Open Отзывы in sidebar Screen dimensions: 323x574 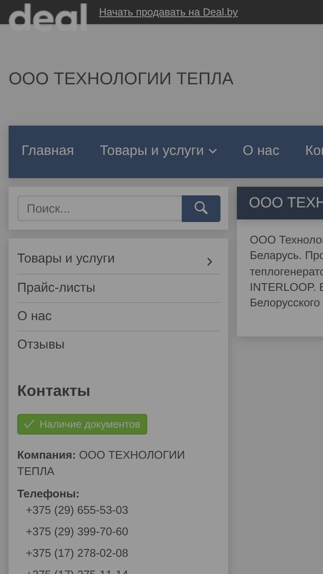(41, 344)
